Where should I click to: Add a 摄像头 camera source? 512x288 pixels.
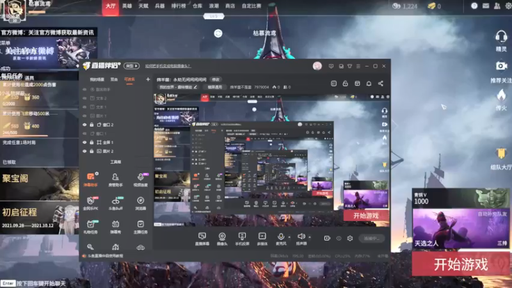tap(222, 239)
